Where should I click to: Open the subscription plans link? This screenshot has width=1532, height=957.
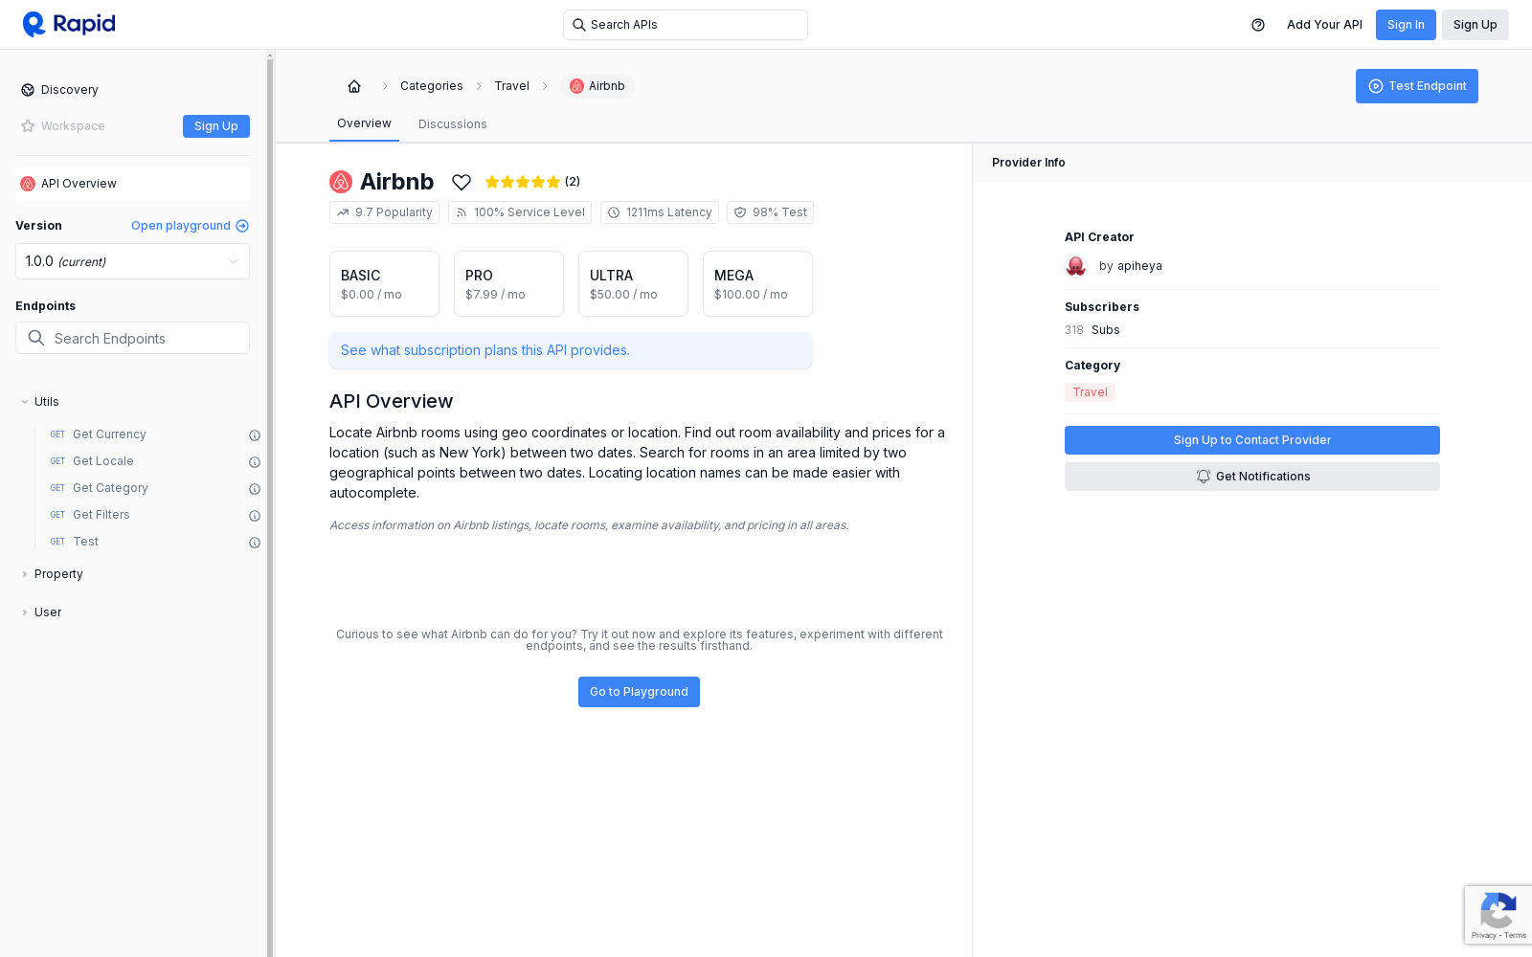pyautogui.click(x=571, y=350)
